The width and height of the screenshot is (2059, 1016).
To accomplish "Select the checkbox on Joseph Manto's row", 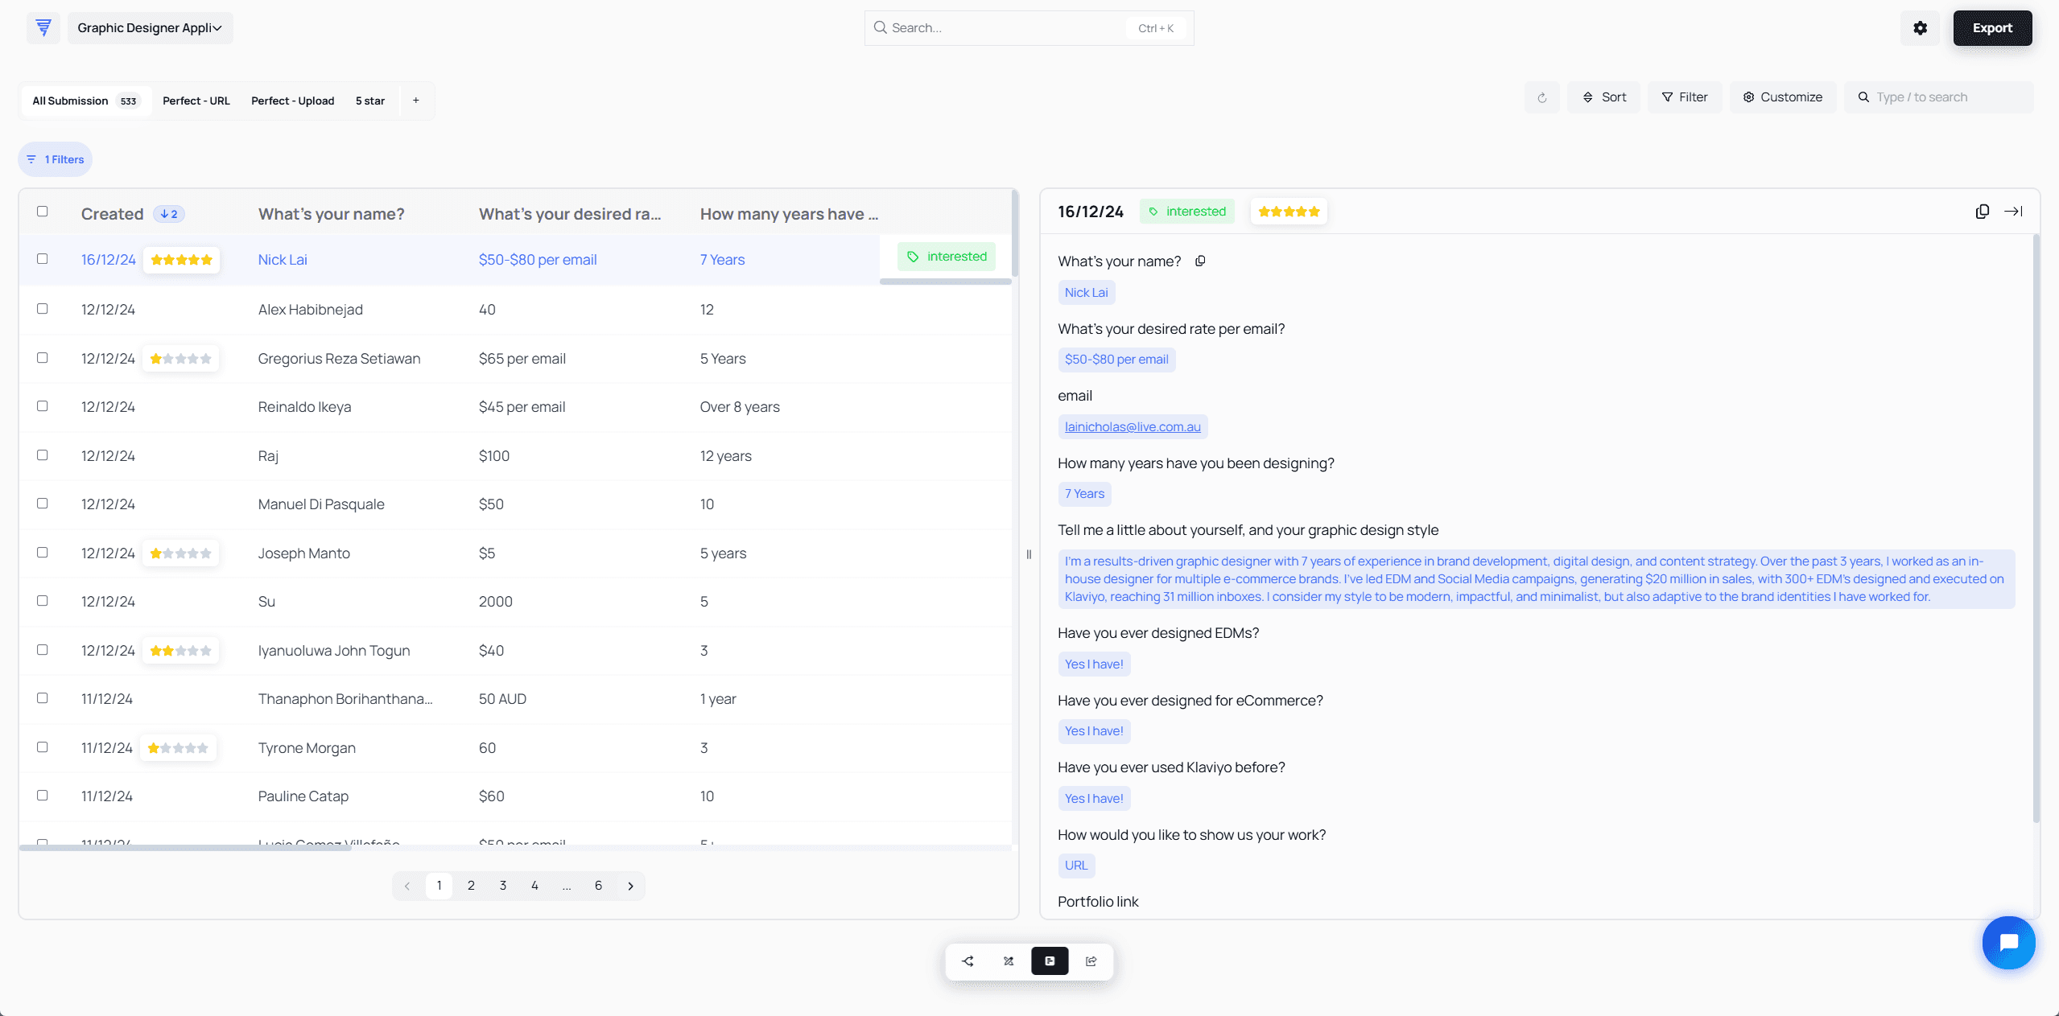I will 43,553.
